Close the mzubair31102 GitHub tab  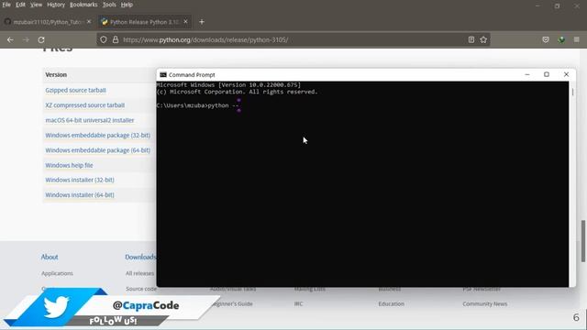click(89, 22)
